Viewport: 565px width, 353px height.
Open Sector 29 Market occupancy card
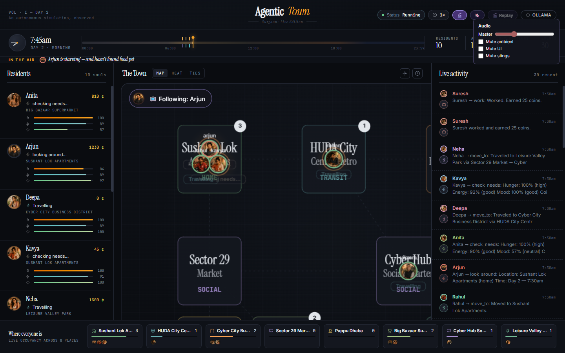click(x=292, y=336)
